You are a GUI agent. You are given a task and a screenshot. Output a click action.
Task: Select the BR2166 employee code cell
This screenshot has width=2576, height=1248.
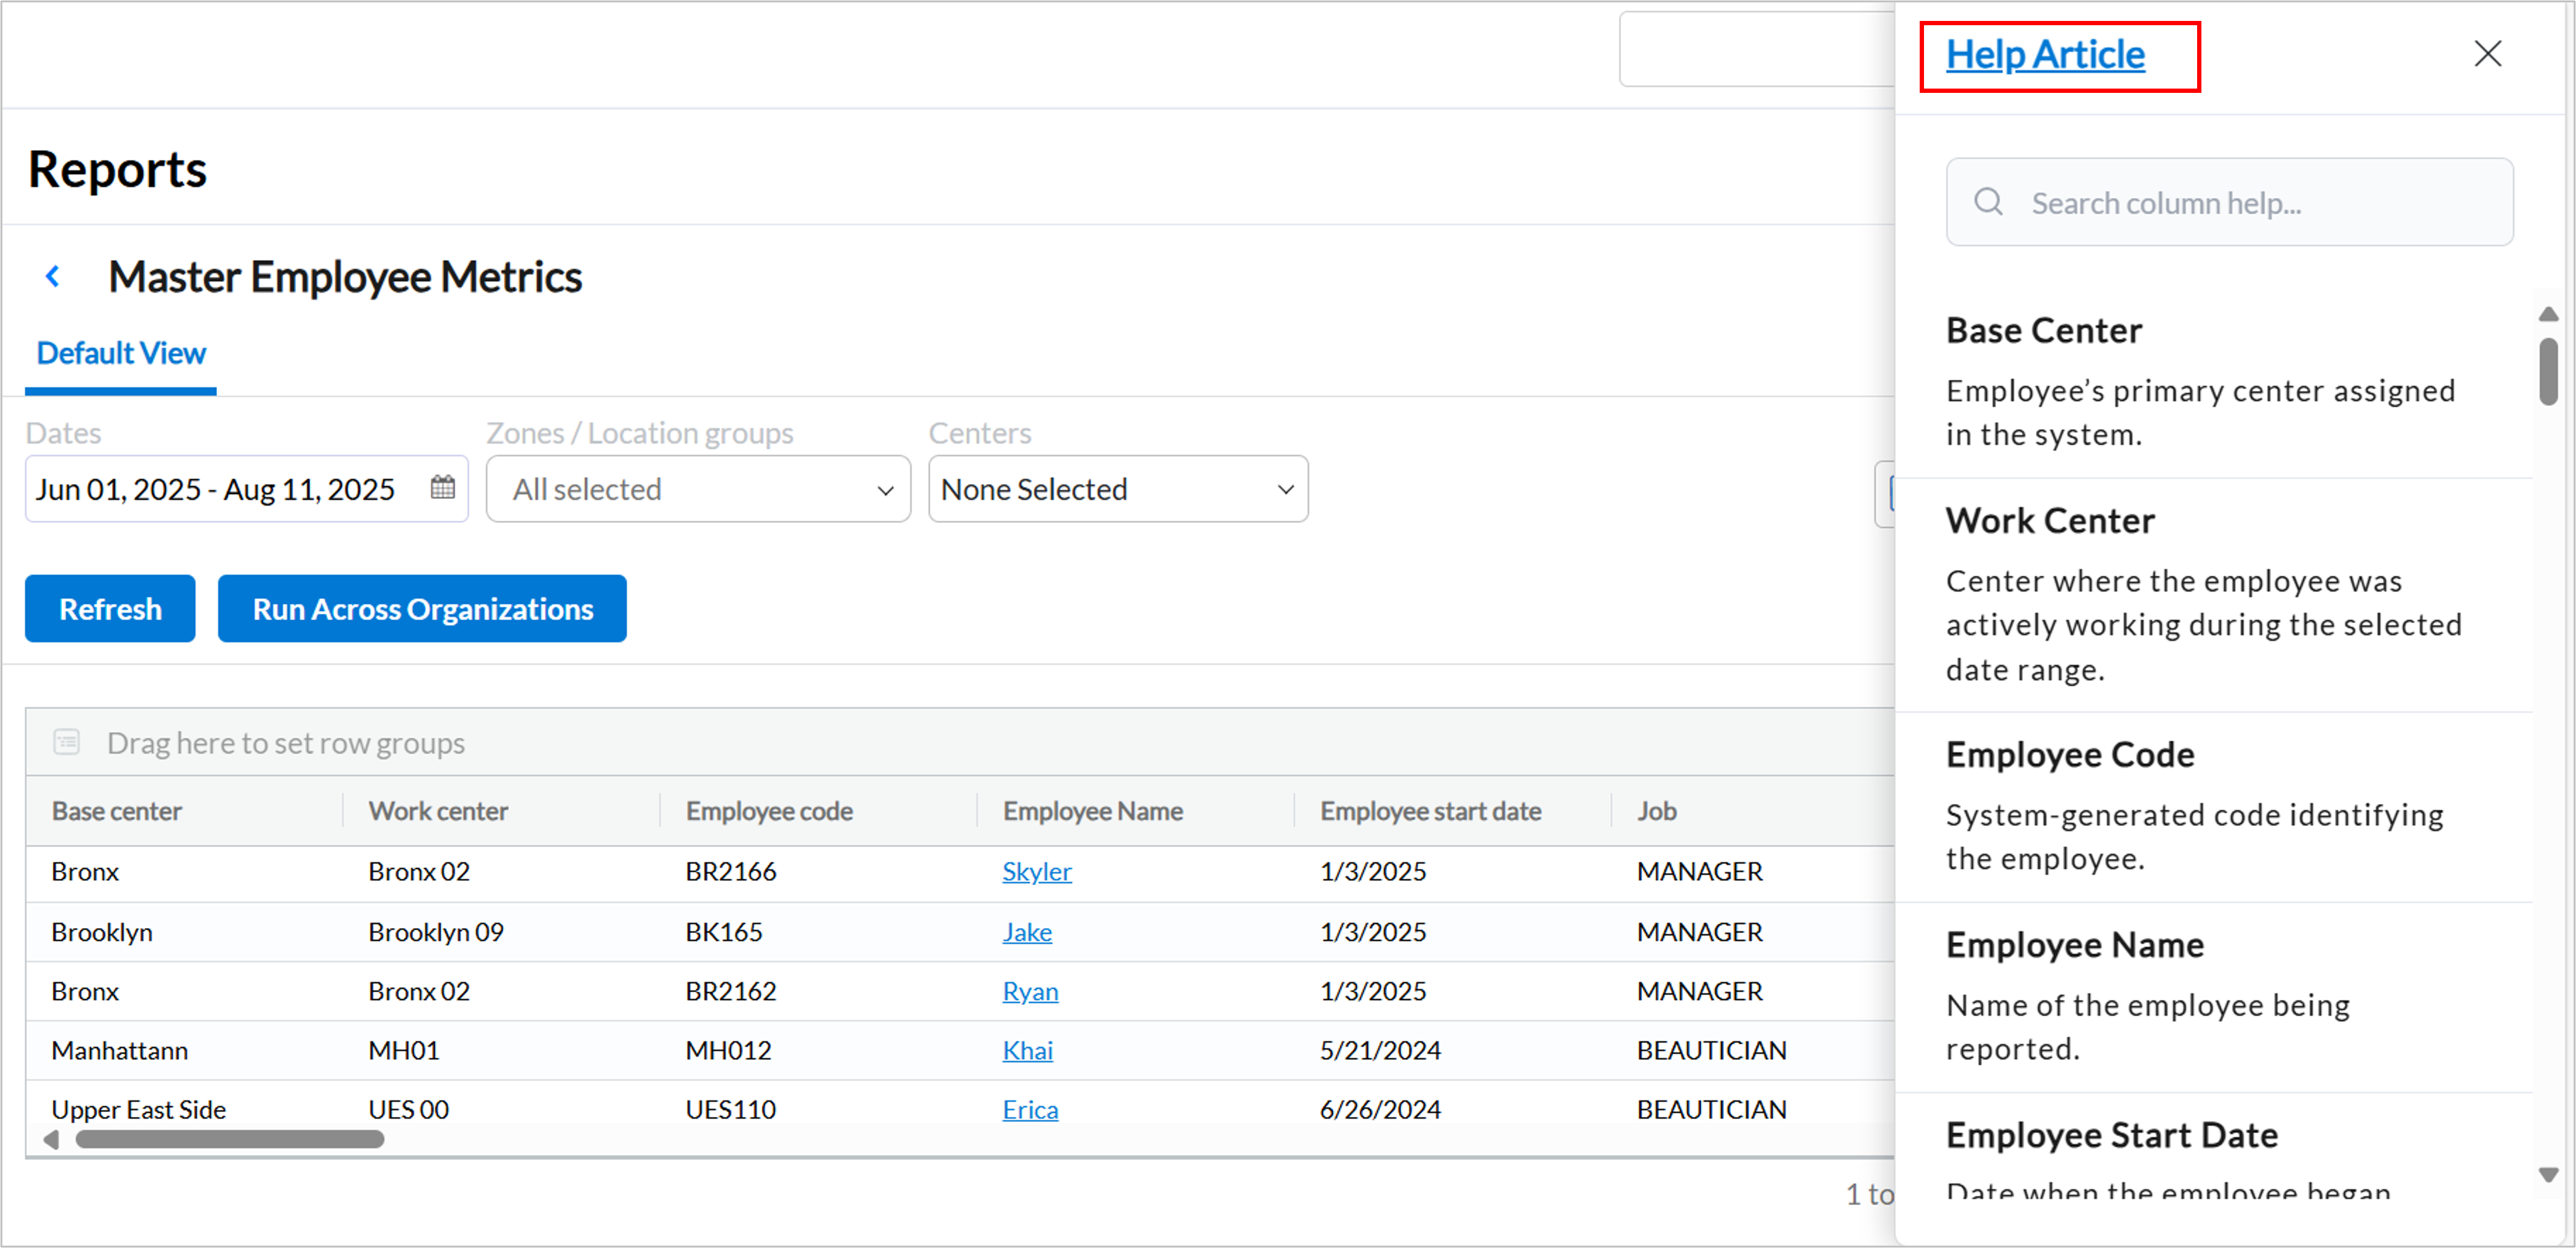(x=731, y=872)
